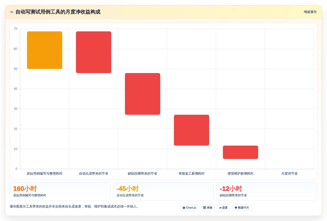Click the 增减瀑布 label in the header

(x=310, y=12)
